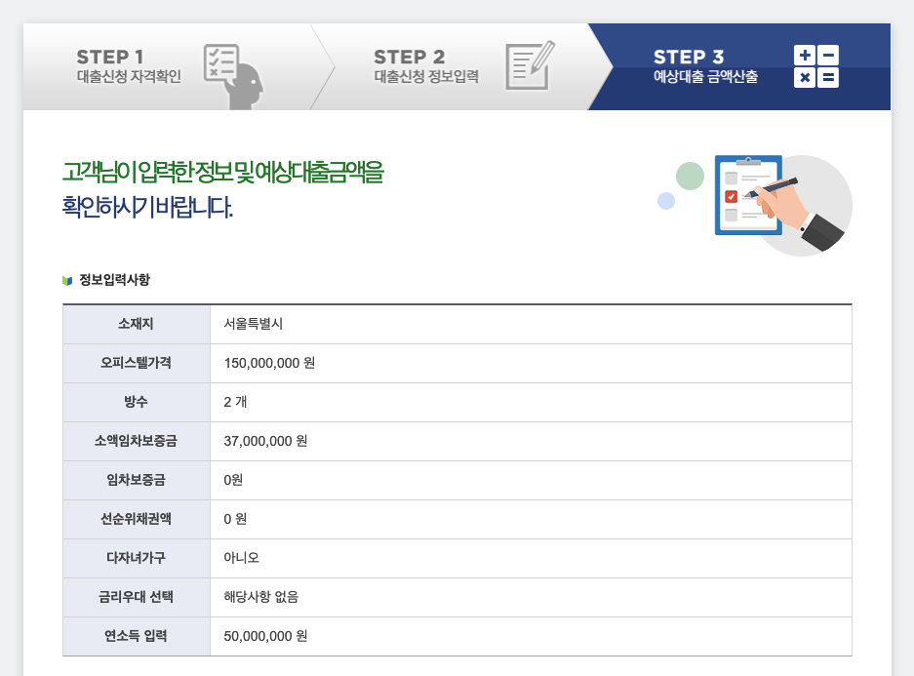Click the STEP 2 notepad pencil icon

(x=530, y=65)
